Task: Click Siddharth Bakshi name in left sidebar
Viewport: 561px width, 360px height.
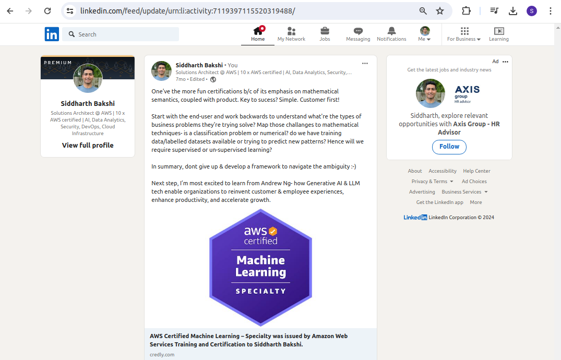Action: coord(88,103)
